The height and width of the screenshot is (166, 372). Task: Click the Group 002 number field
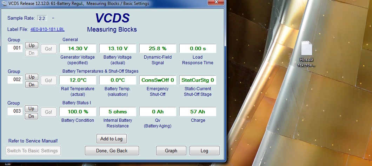15,79
